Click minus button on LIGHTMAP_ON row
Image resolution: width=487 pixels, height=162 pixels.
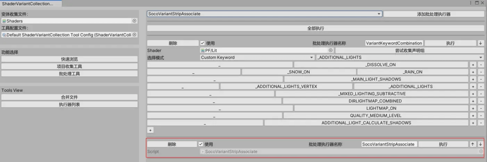480,108
